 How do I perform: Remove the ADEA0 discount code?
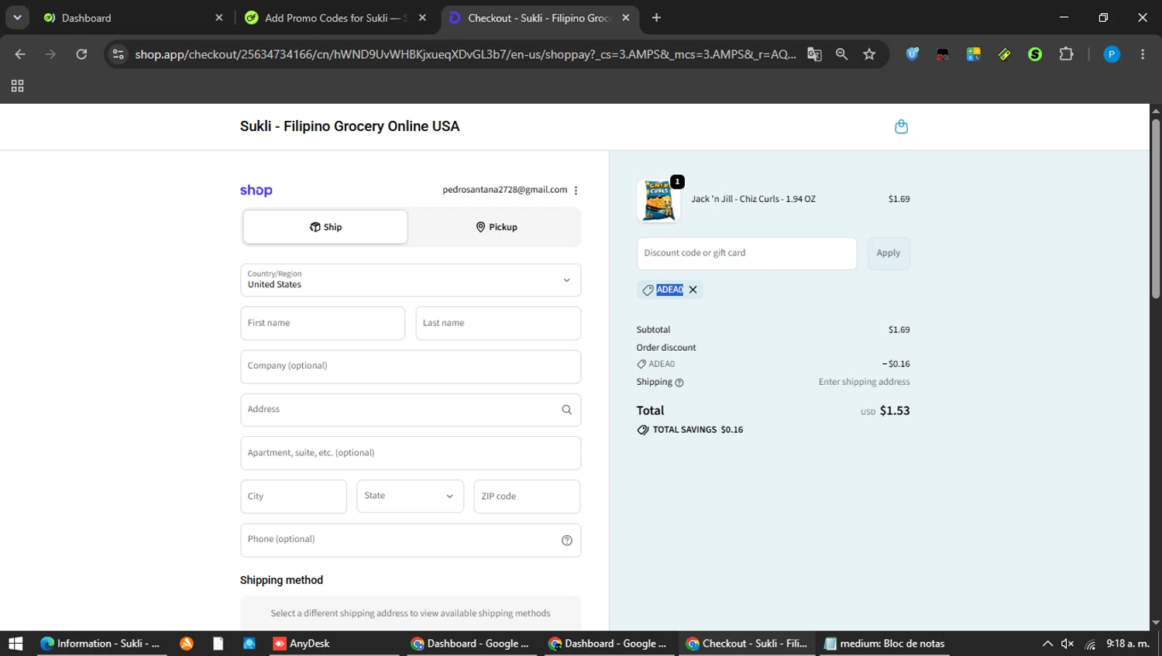point(693,290)
